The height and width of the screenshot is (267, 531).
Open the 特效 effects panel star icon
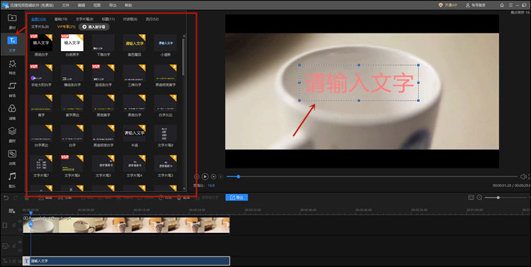12,64
